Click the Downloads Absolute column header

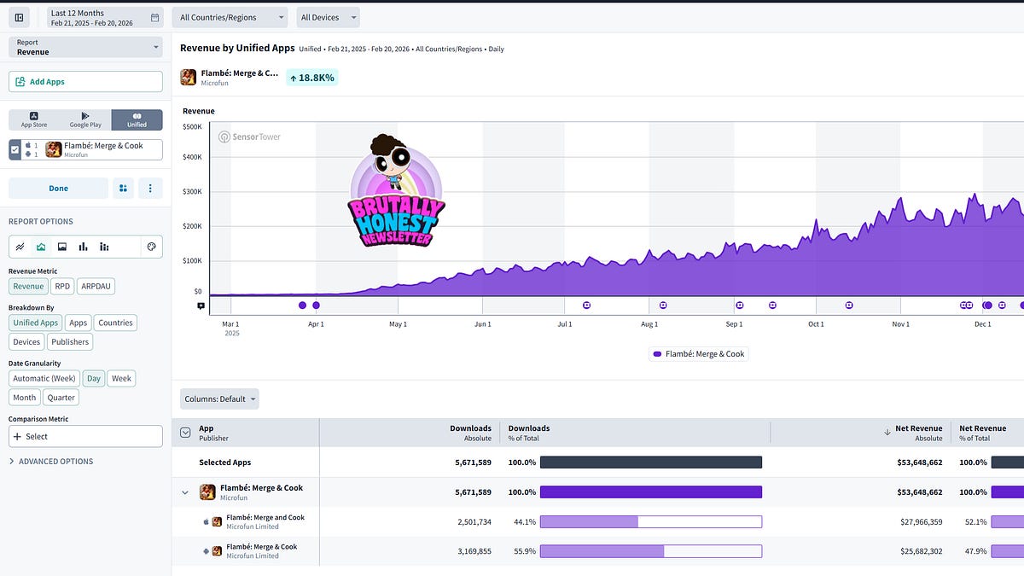[471, 433]
